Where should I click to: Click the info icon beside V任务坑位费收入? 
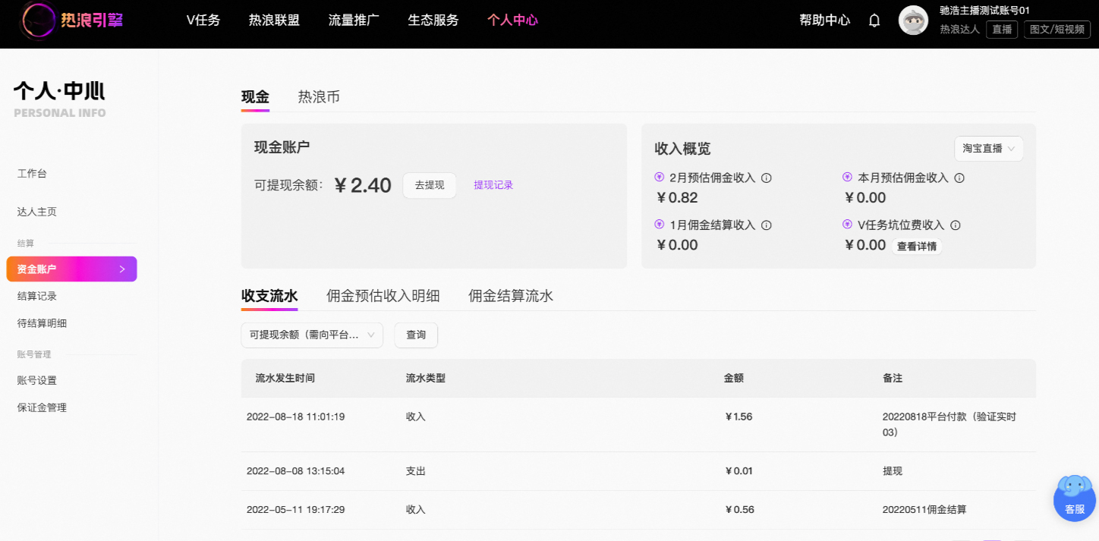point(955,225)
